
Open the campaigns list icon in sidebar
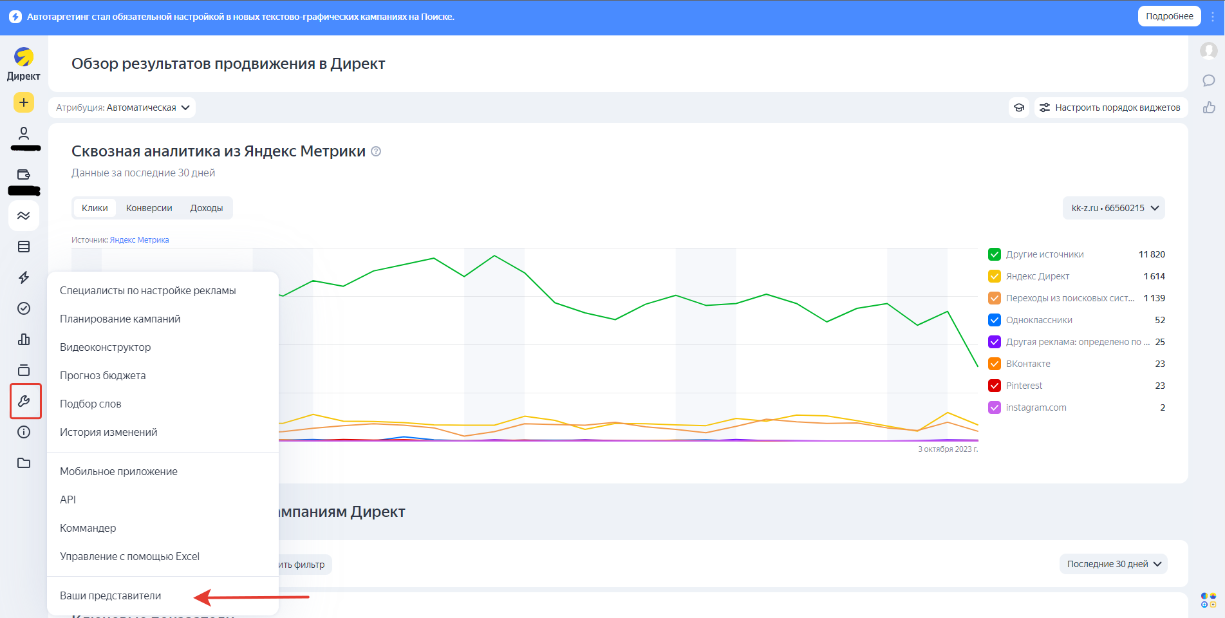[x=24, y=247]
